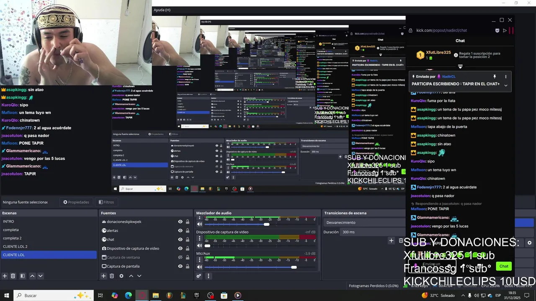Open File Explorer from the taskbar
Image resolution: width=536 pixels, height=301 pixels.
(x=155, y=296)
